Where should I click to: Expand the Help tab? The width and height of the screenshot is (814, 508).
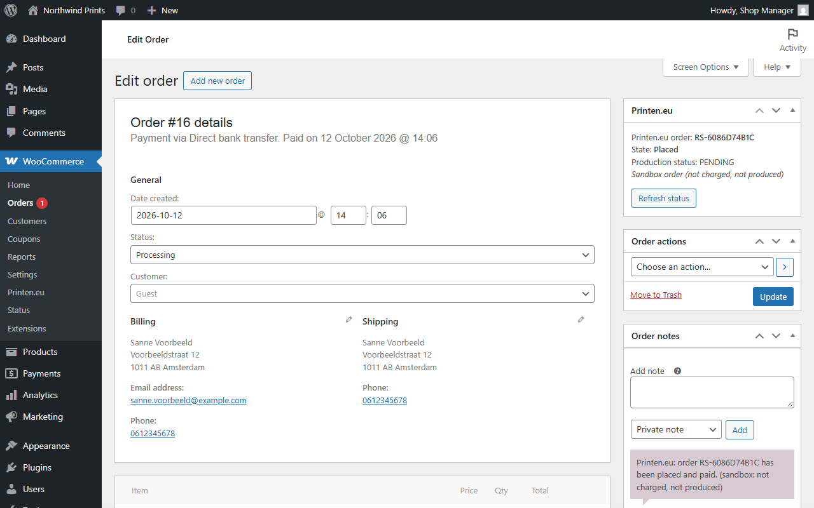[x=777, y=67]
